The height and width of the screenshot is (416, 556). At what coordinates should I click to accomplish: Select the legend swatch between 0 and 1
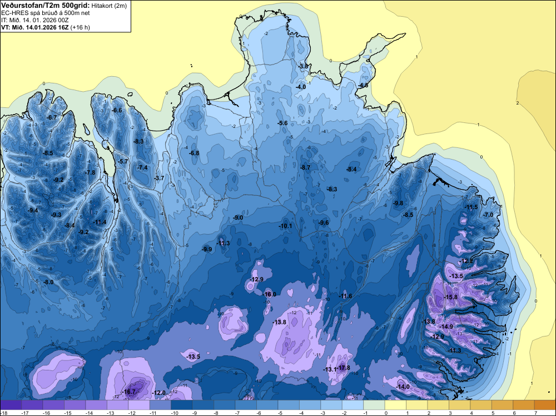[395, 405]
